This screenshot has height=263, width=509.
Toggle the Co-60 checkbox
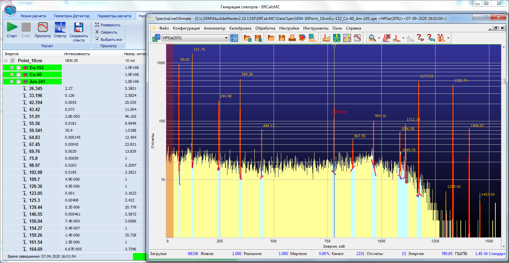[19, 75]
